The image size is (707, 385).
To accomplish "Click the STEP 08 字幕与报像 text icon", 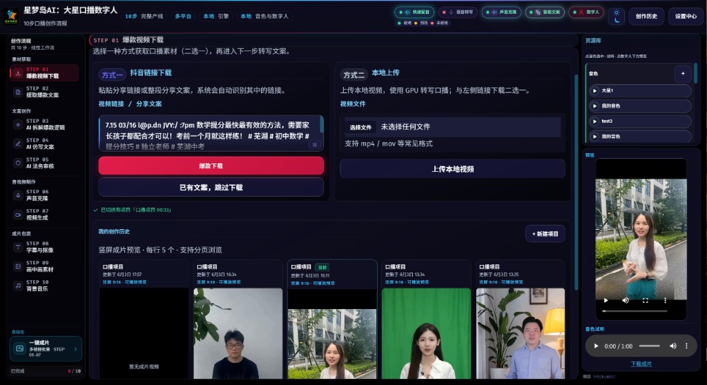I will (x=18, y=247).
